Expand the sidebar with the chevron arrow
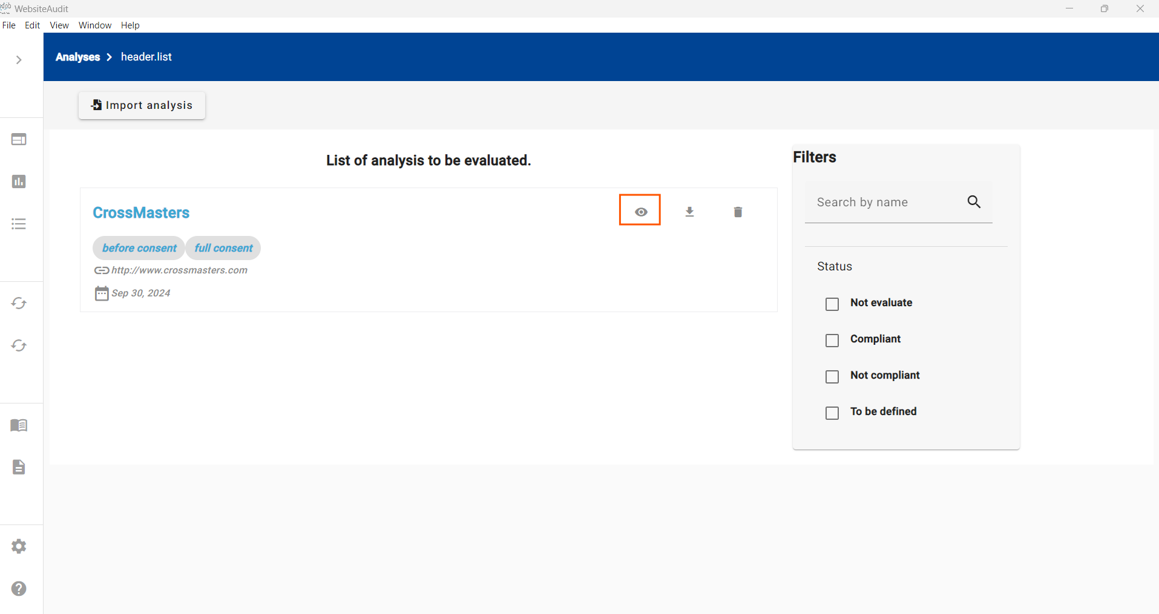This screenshot has width=1159, height=614. [x=19, y=60]
